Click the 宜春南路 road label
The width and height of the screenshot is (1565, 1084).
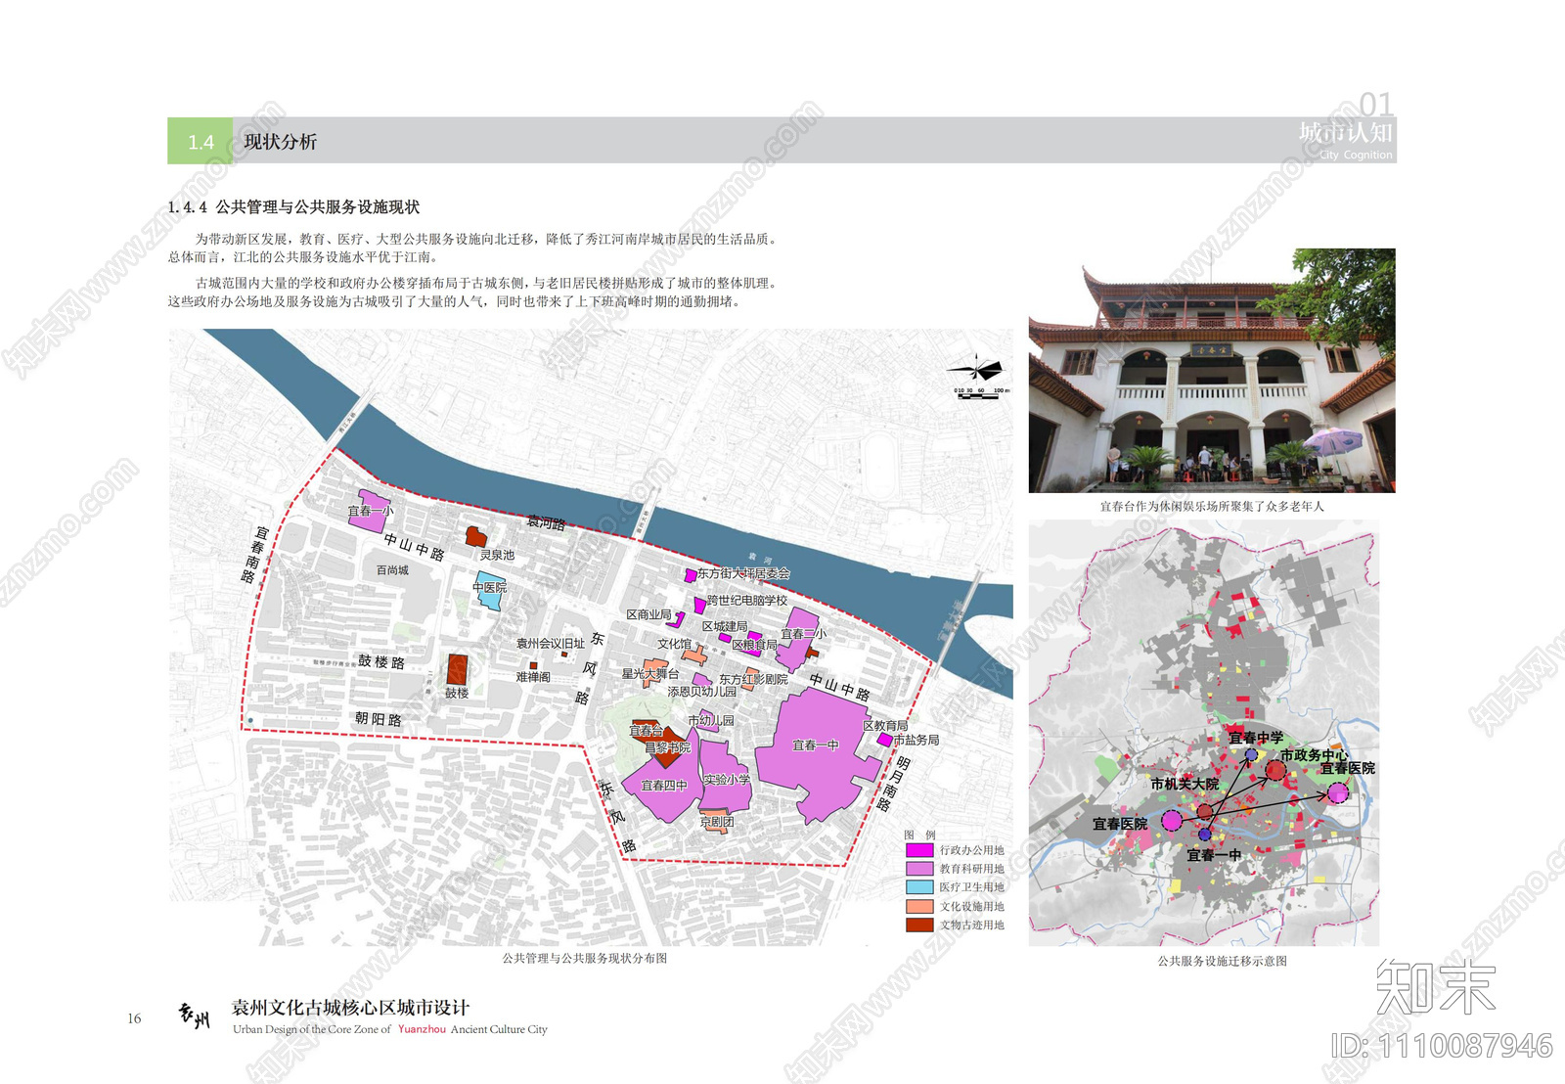(255, 555)
